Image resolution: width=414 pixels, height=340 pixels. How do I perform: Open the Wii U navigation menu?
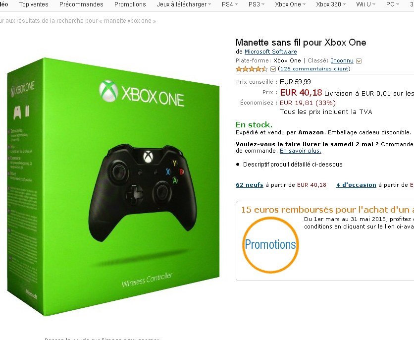tap(365, 4)
